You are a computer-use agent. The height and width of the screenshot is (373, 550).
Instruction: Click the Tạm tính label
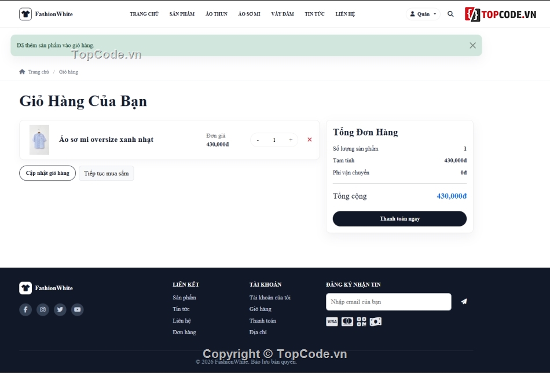tap(343, 160)
